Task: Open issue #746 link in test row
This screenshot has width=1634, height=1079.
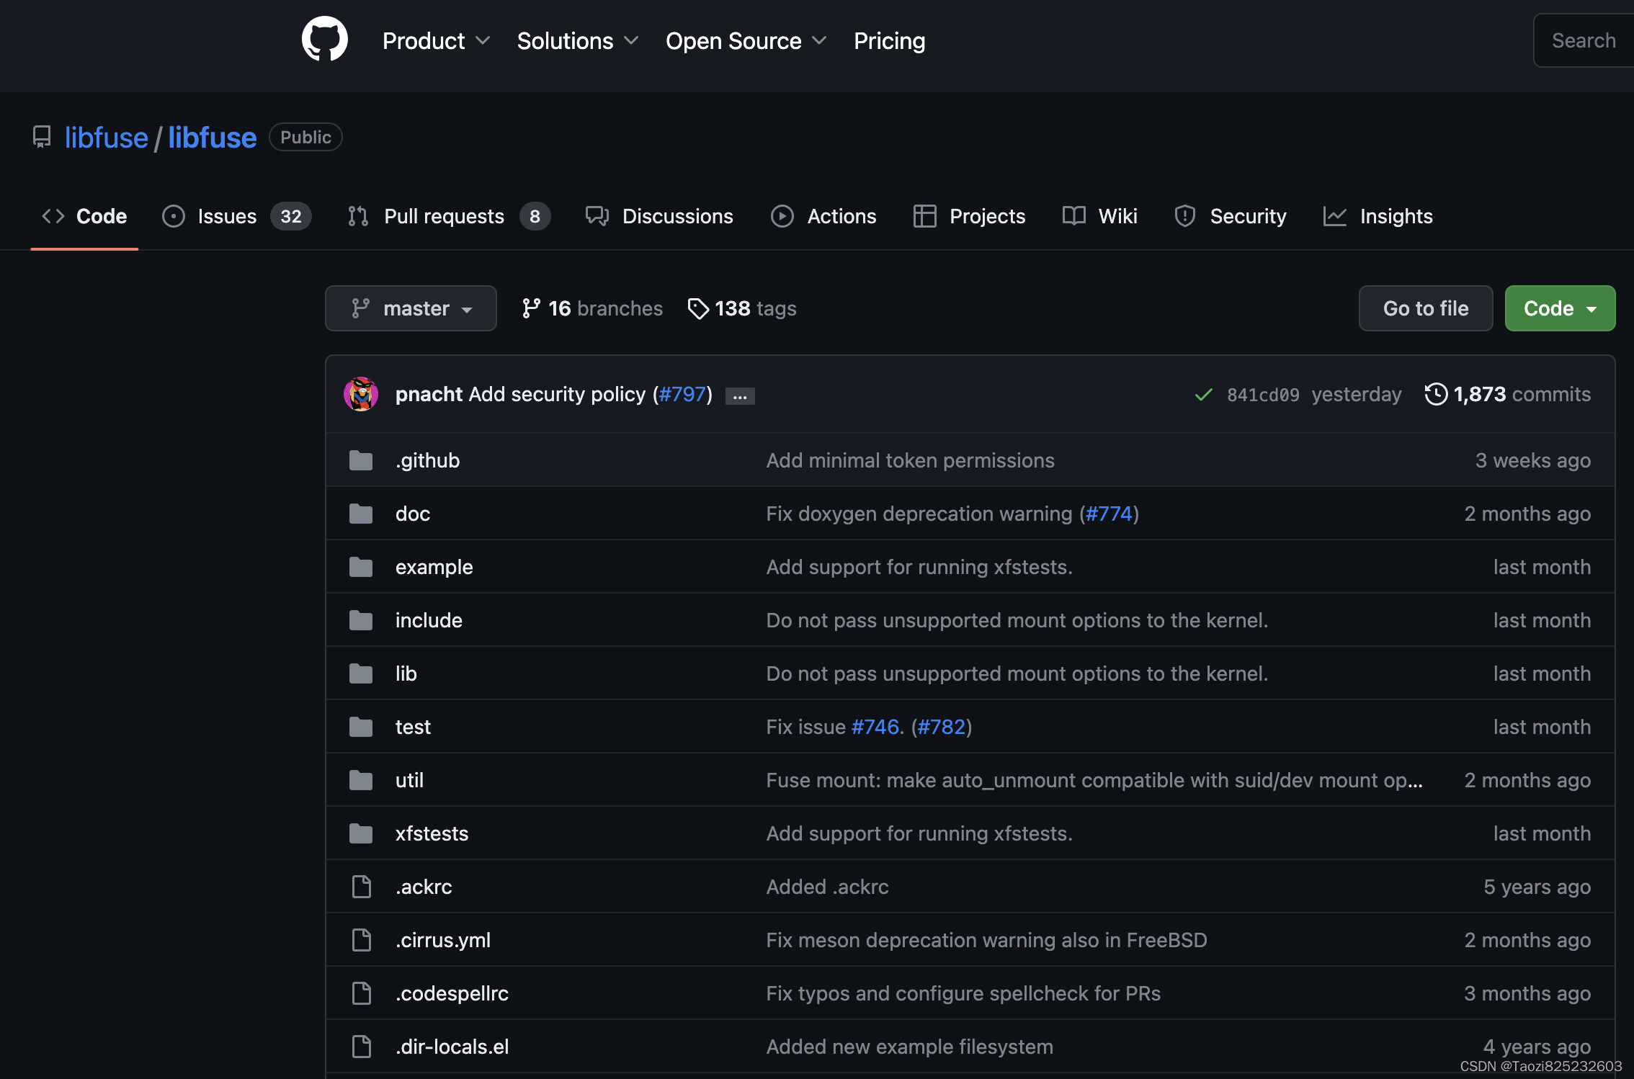Action: coord(875,727)
